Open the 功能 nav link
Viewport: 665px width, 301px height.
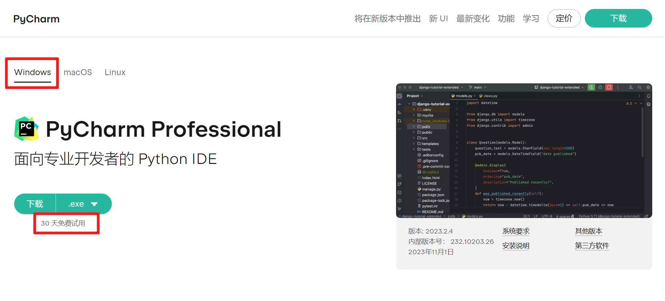point(506,19)
